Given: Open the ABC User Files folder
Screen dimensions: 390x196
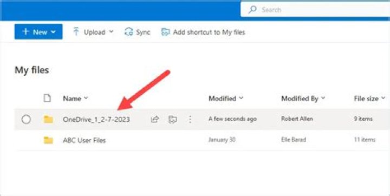Looking at the screenshot, I should [84, 140].
